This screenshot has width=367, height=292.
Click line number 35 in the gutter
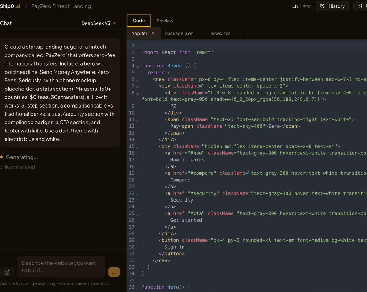(x=132, y=280)
